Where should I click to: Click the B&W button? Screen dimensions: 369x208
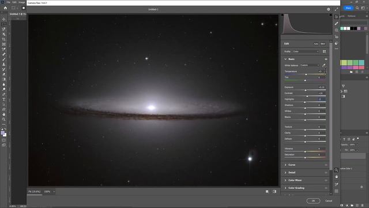[x=323, y=44]
